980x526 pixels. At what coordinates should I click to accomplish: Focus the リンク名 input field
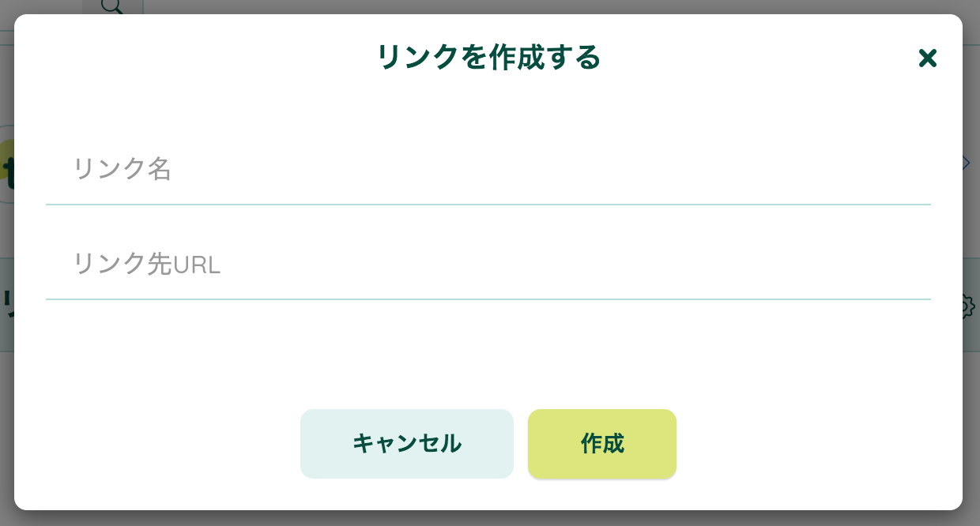point(488,169)
